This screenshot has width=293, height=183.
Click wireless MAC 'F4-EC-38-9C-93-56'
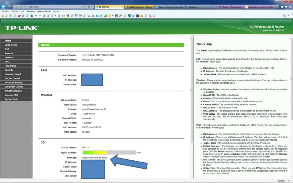[x=92, y=127]
